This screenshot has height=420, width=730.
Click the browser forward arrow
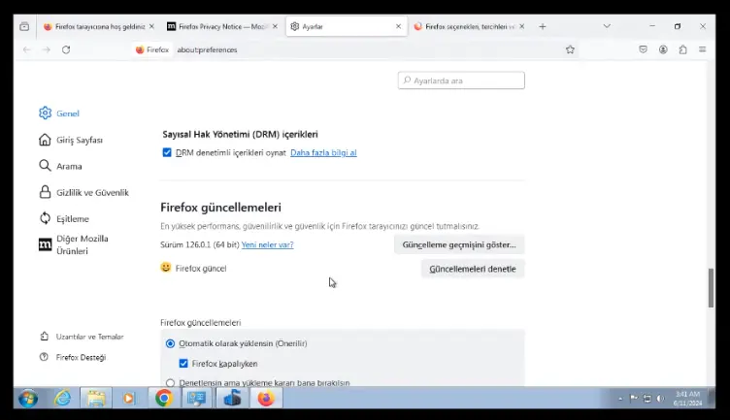point(46,49)
